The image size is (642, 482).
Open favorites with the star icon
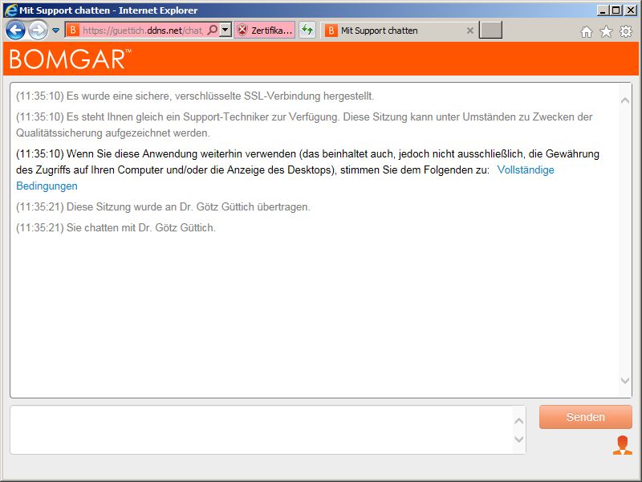tap(606, 31)
